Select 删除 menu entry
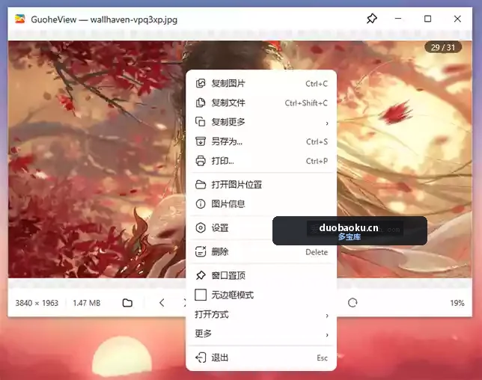This screenshot has width=482, height=380. (x=261, y=251)
